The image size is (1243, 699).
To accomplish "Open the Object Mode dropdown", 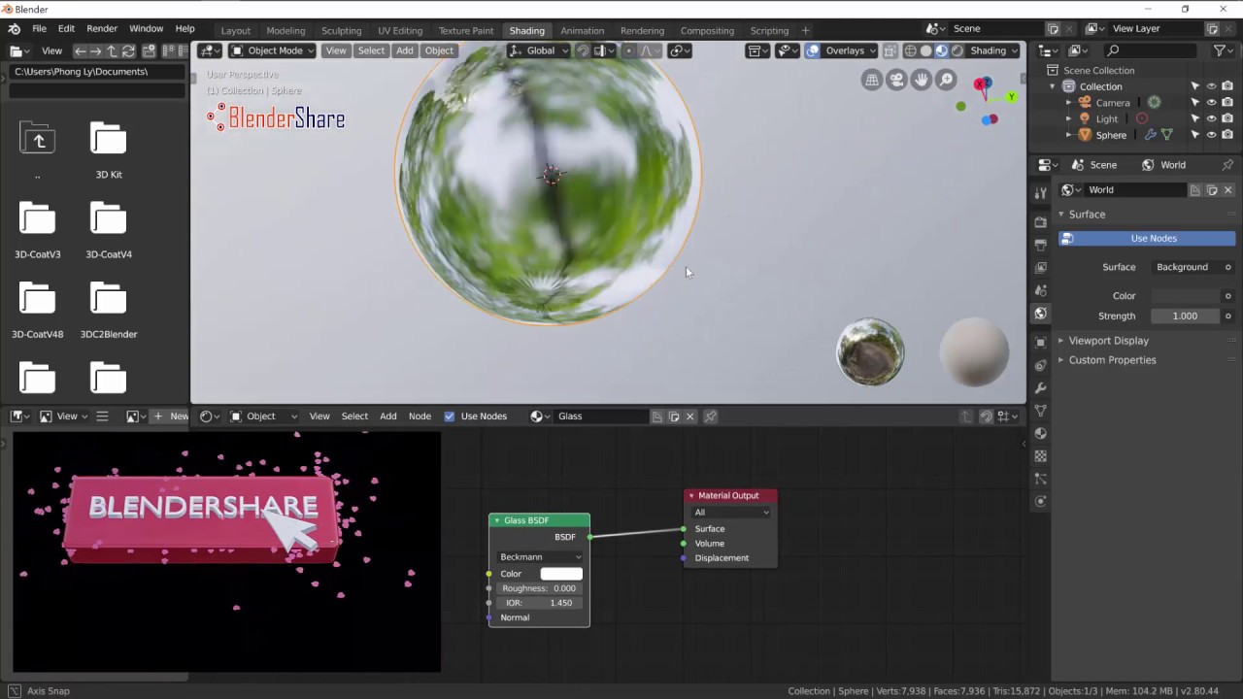I will 272,50.
